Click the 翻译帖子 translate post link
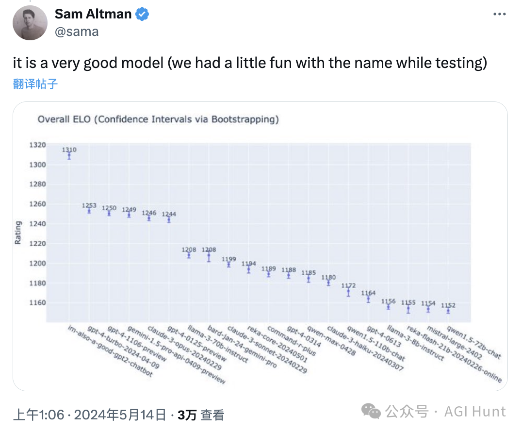 tap(35, 84)
